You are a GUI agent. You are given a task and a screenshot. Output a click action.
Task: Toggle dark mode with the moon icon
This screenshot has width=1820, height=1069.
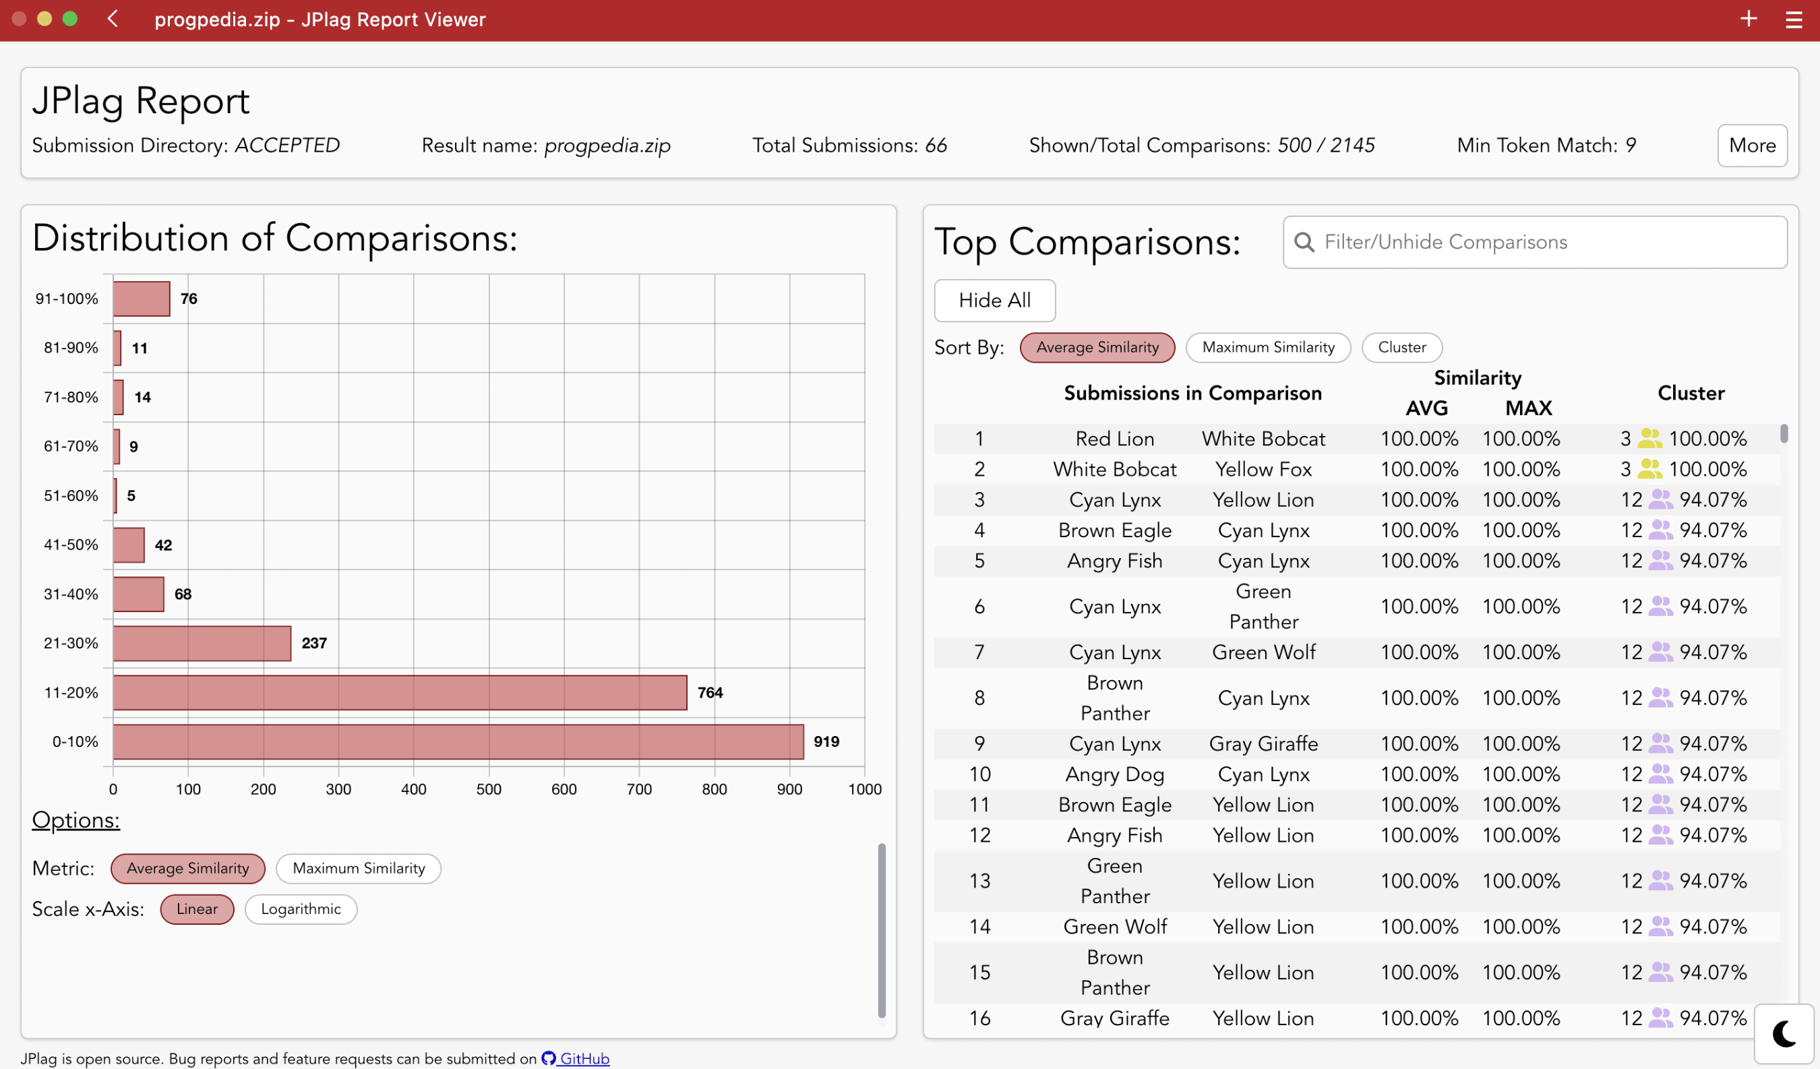point(1784,1033)
